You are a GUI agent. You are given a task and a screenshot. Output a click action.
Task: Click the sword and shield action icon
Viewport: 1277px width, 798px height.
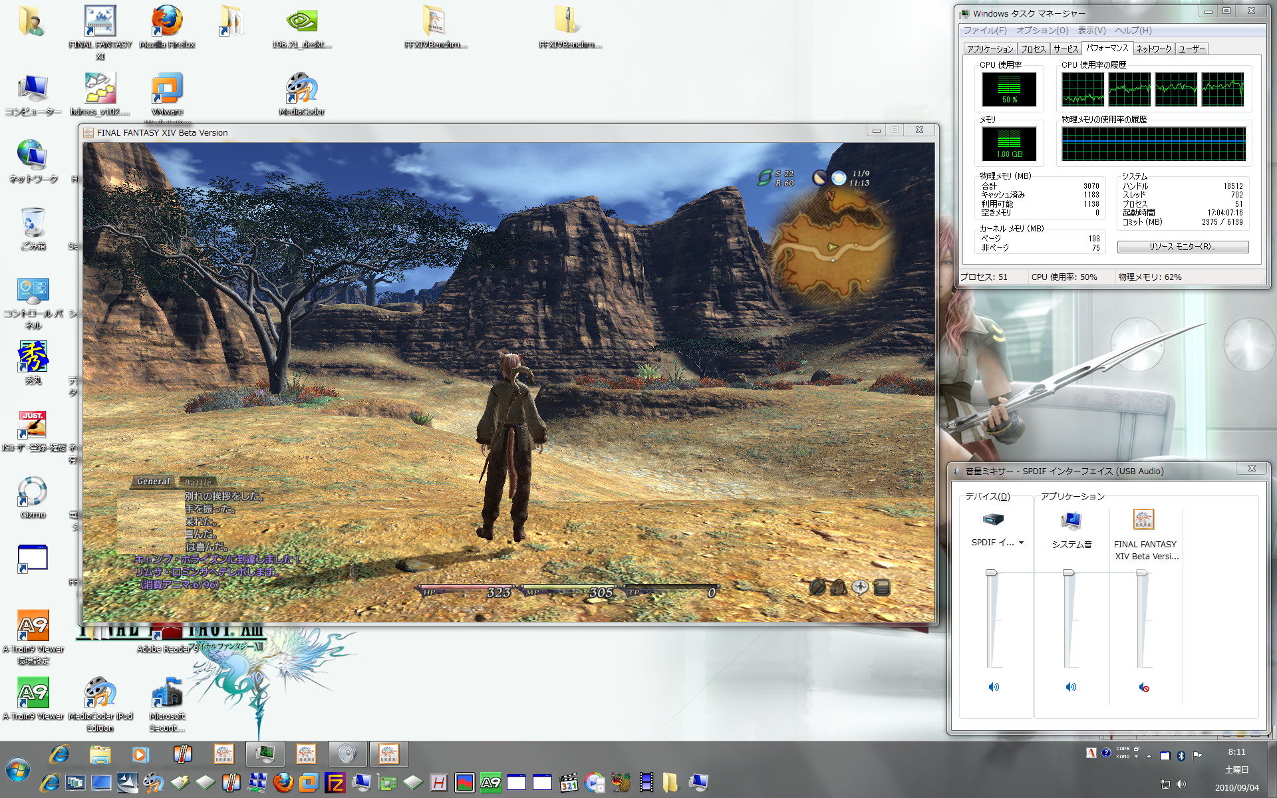(817, 587)
